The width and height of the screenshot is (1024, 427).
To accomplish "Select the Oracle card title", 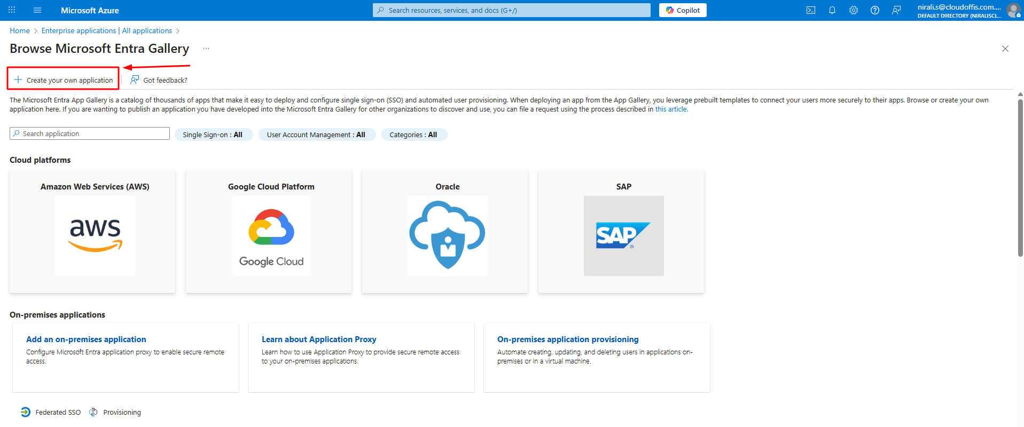I will point(448,187).
